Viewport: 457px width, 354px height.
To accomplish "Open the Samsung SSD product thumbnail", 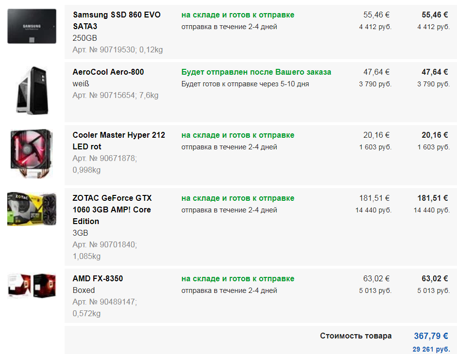I will (x=32, y=26).
